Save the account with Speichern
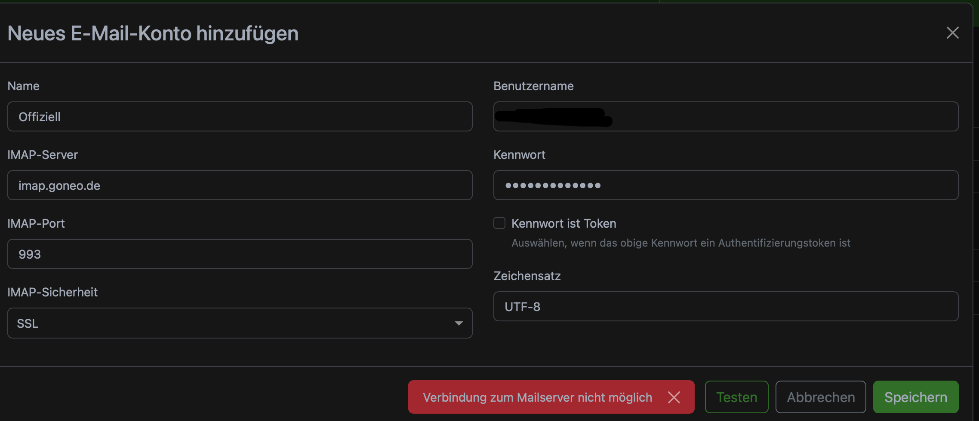The height and width of the screenshot is (421, 979). click(x=916, y=397)
